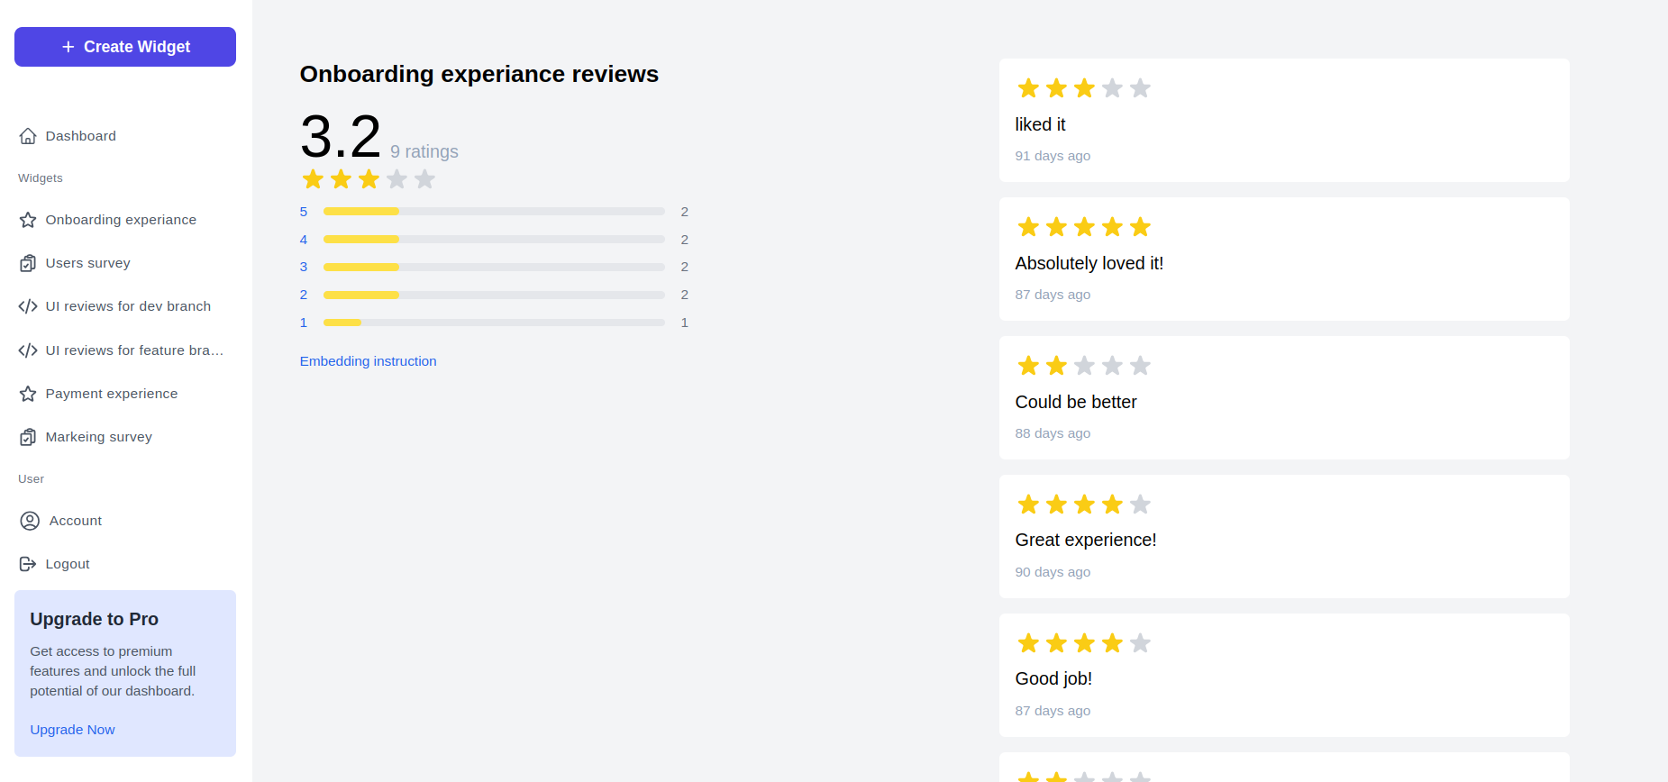Click the Account profile icon
1668x782 pixels.
(28, 521)
